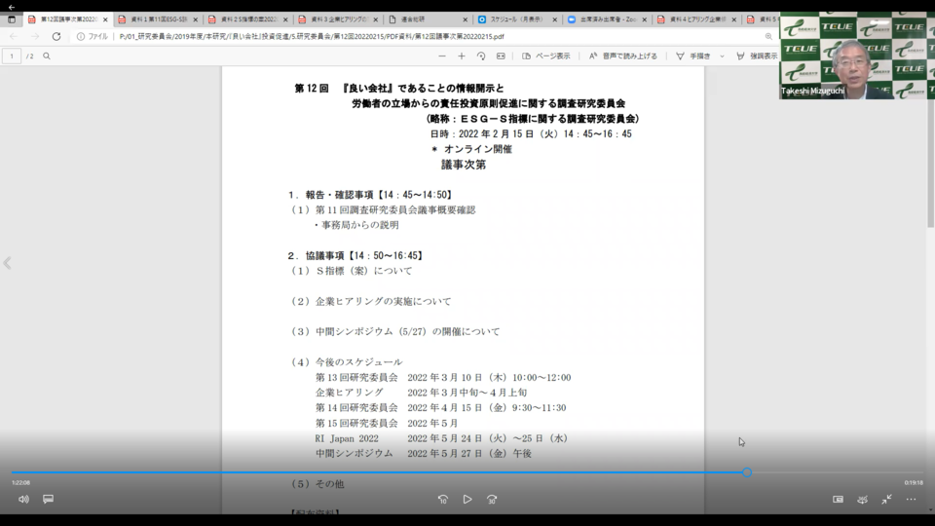This screenshot has width=935, height=526.
Task: Click '(3) 中間シンポジウム (5/27) の開催について'
Action: [395, 331]
